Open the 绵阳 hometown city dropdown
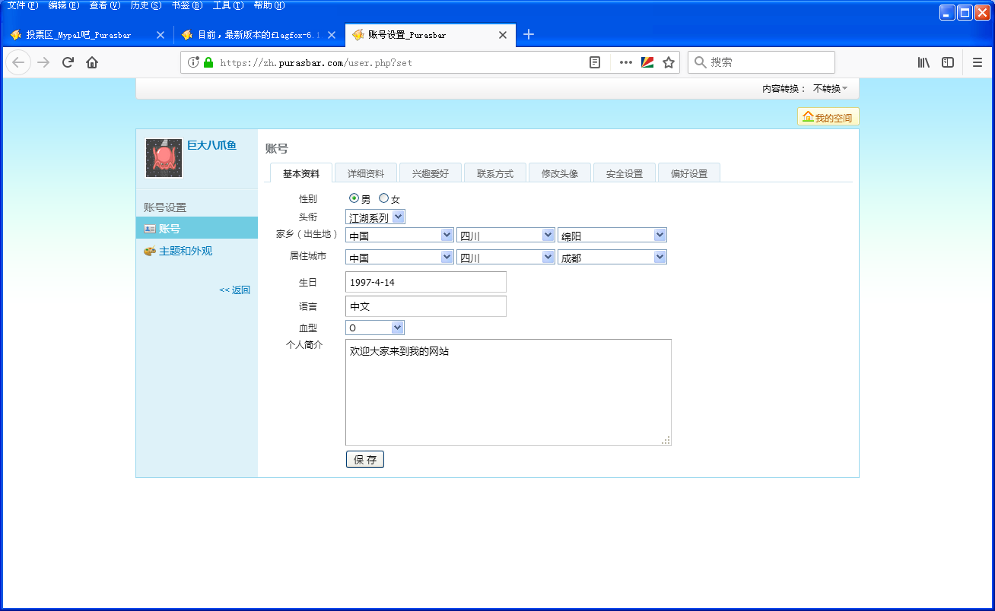995x611 pixels. point(612,236)
